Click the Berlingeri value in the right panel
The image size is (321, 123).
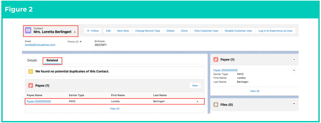243,82
